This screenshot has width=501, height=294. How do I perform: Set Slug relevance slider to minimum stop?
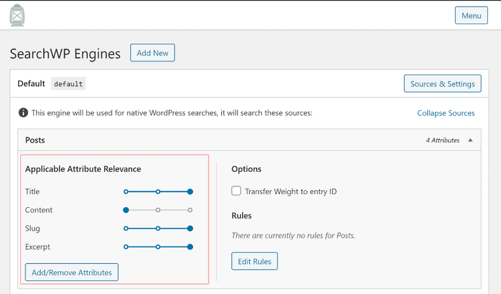point(126,229)
